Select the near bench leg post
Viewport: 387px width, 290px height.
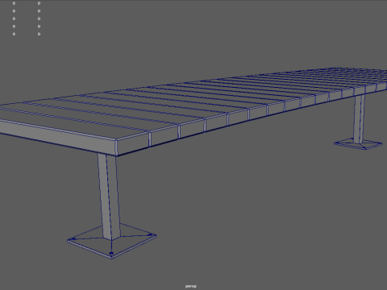pyautogui.click(x=109, y=196)
